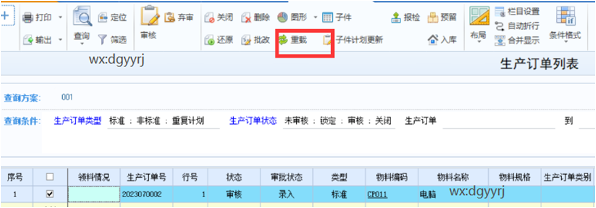The image size is (596, 208).
Task: Click the 生产订单类型 filter link
Action: point(78,121)
